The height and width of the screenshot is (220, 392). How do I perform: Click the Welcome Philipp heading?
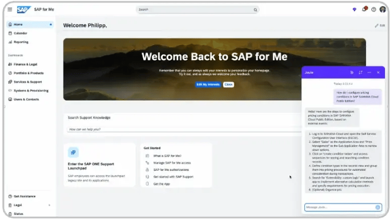[85, 26]
